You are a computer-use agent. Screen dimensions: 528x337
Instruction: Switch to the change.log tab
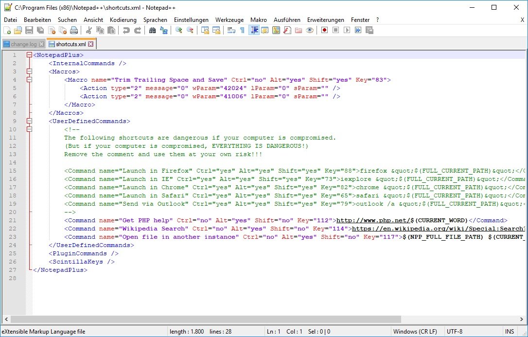(23, 44)
